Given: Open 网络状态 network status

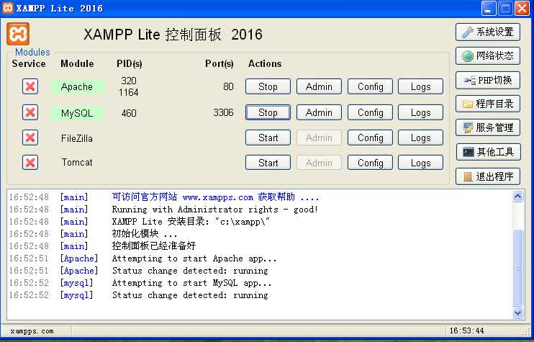Looking at the screenshot, I should click(488, 56).
